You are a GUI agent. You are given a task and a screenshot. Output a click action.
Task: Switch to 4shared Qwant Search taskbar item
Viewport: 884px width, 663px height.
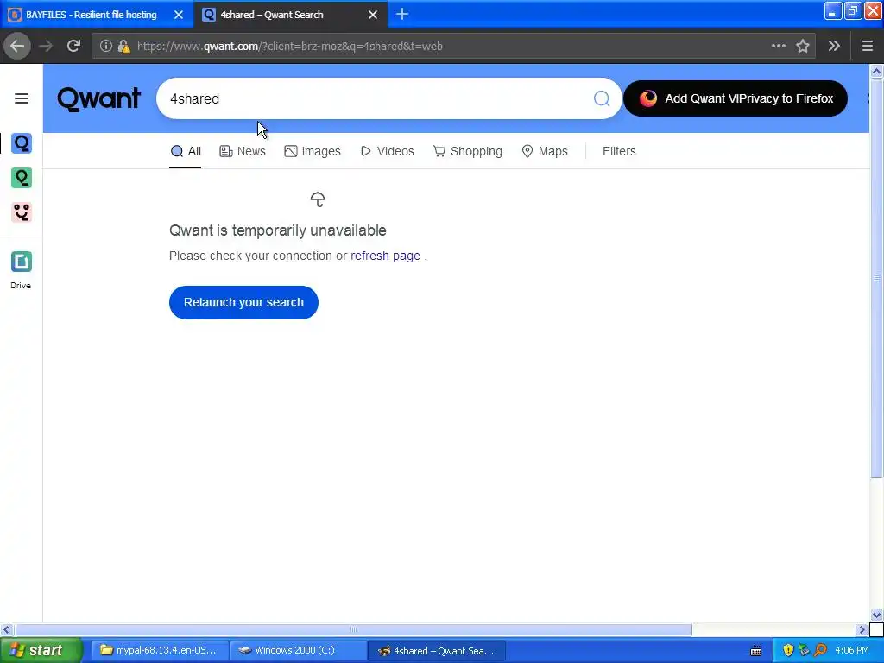click(437, 650)
